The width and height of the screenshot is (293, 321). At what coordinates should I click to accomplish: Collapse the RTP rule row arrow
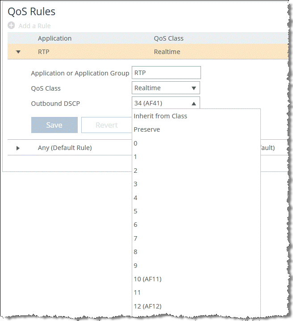[18, 52]
